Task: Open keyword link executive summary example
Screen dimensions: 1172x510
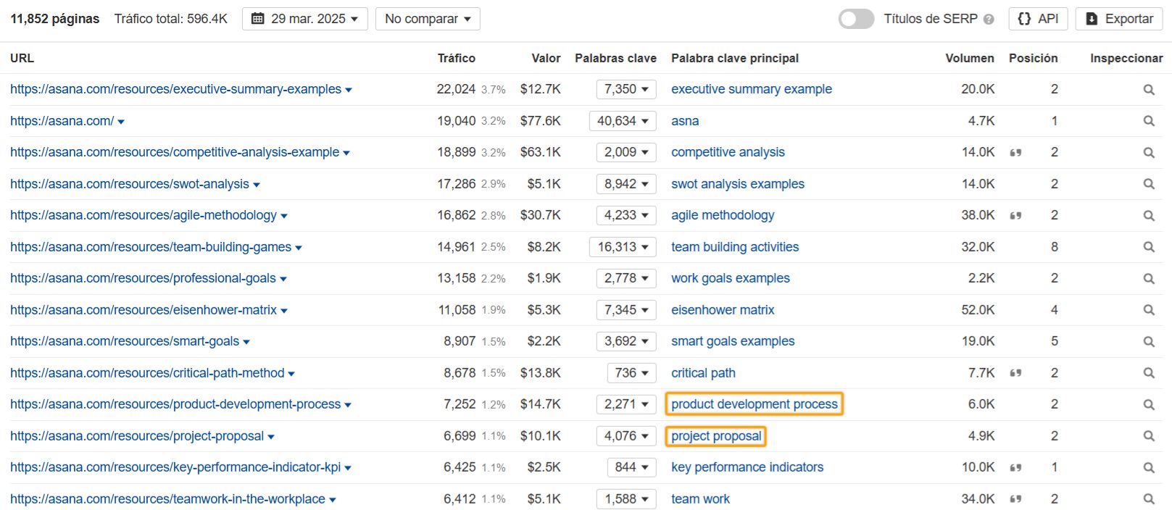Action: [x=752, y=89]
